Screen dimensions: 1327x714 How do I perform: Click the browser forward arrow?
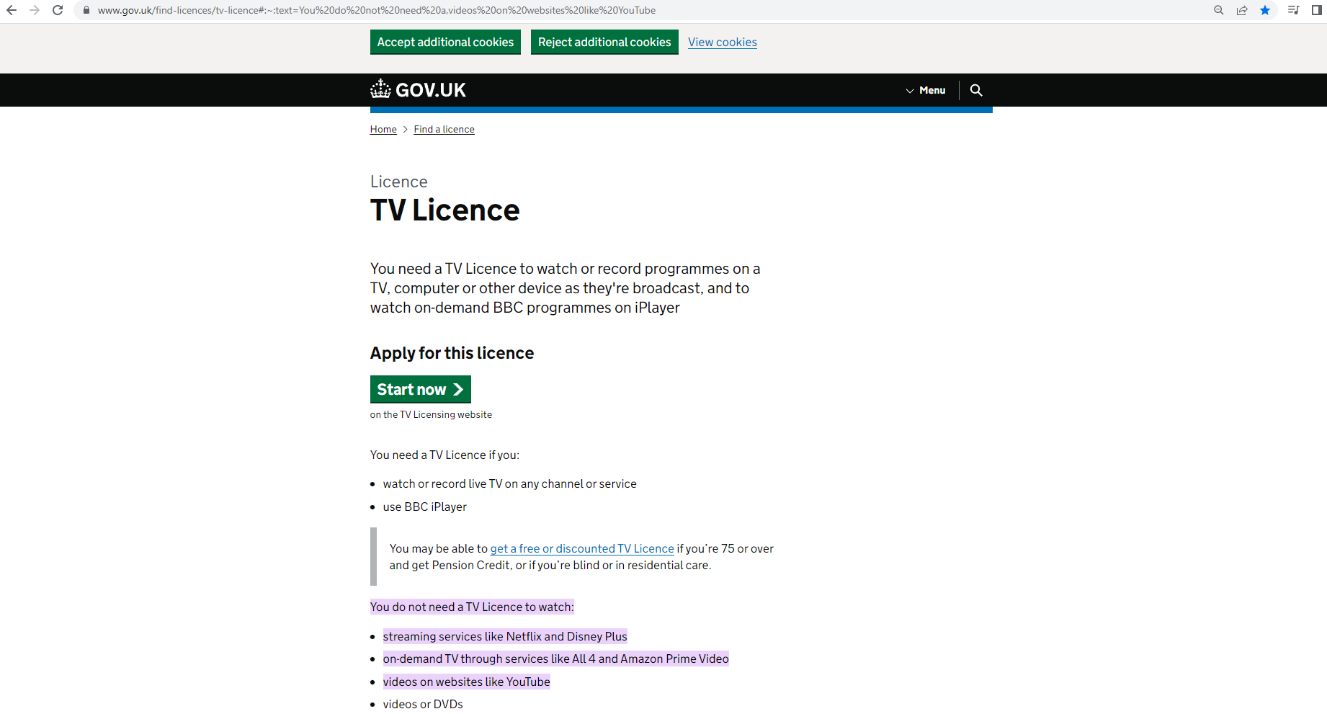[35, 10]
